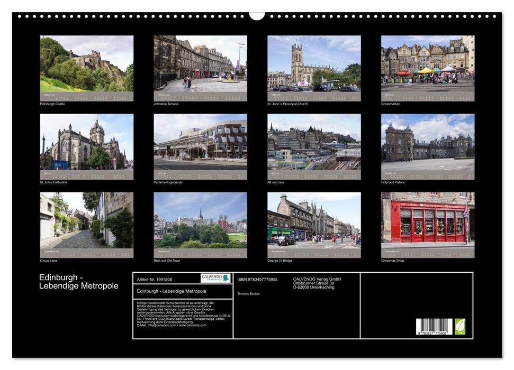Open the www.calvendo.com link

coord(193,325)
